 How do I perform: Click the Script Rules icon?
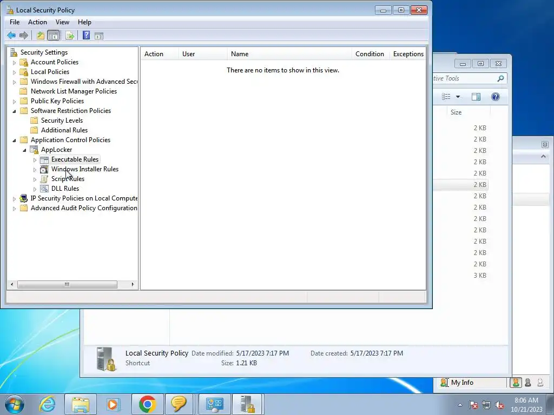[x=44, y=179]
